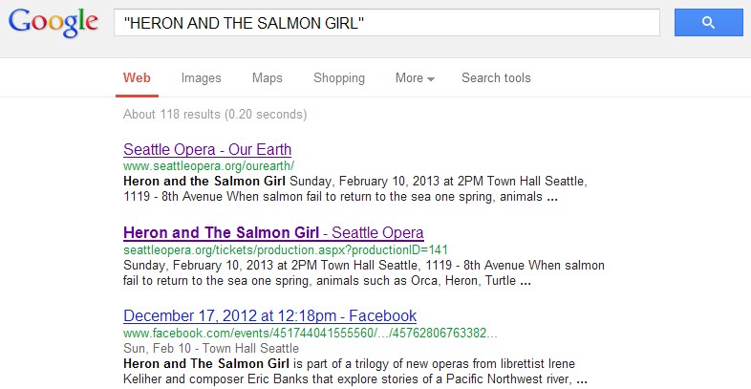Click the seattleopera.org/tickets/production.aspx URL
Screen dimensions: 751x389
tap(286, 249)
